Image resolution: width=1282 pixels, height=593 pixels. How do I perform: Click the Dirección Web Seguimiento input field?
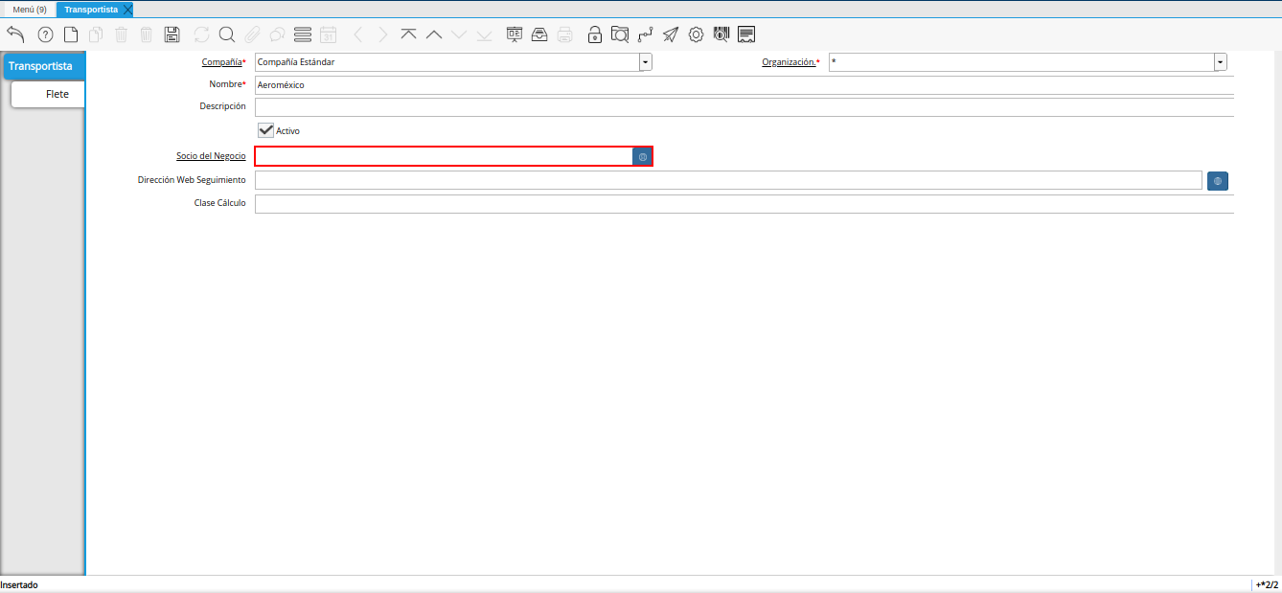point(728,180)
